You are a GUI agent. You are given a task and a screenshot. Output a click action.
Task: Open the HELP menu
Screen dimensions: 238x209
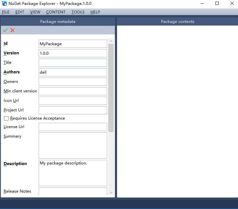[95, 12]
